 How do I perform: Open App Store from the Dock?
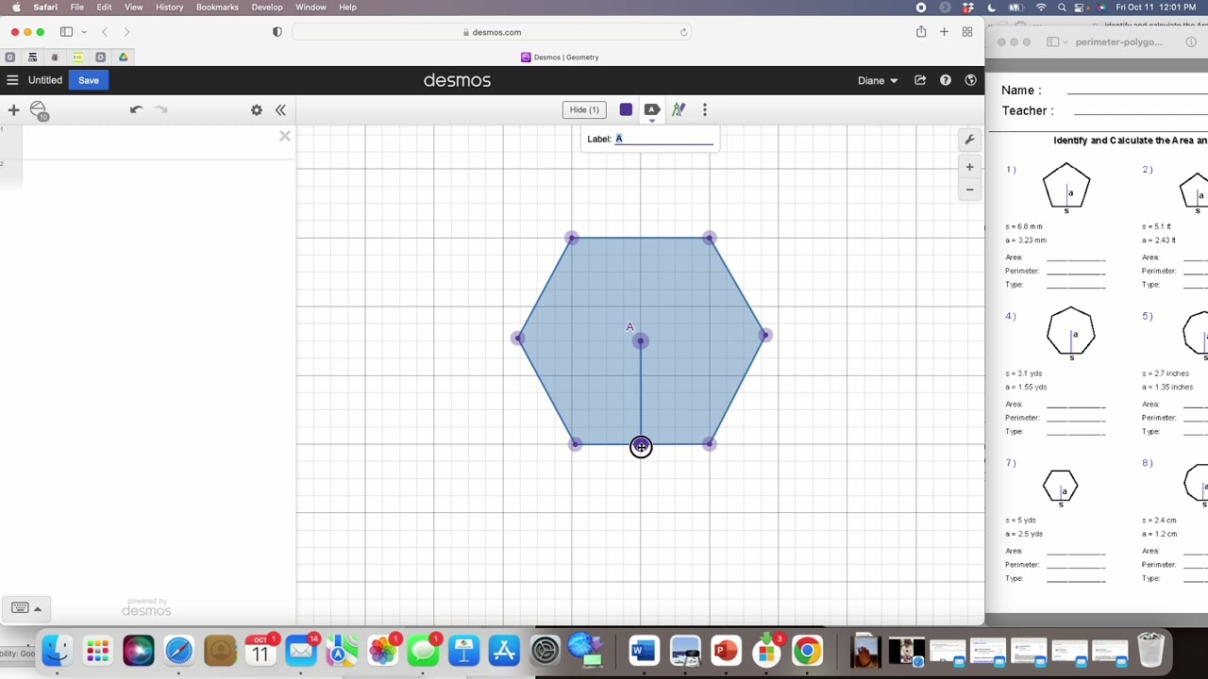[504, 651]
